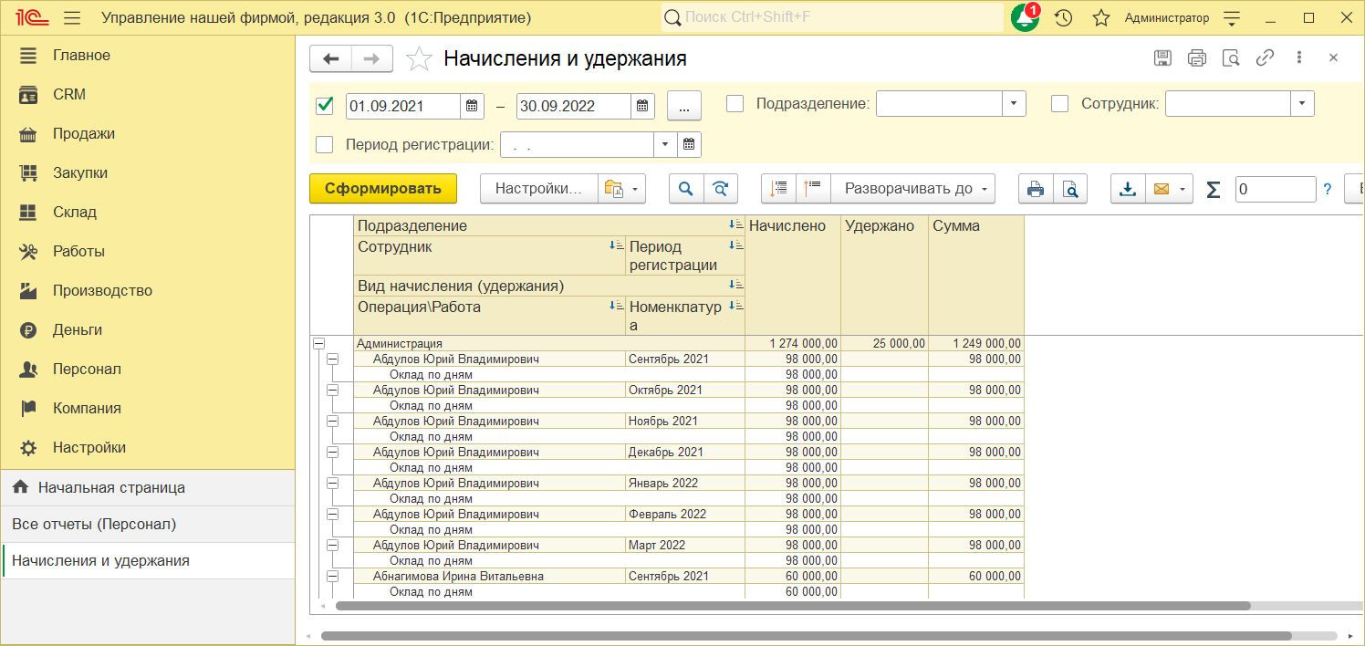Click the get link chain icon

point(1265,58)
